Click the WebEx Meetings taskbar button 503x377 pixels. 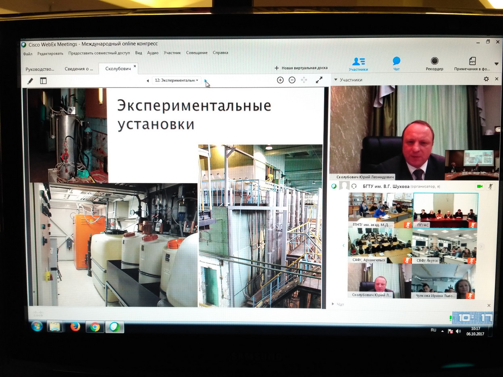tap(115, 327)
